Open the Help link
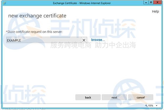 click(x=155, y=12)
